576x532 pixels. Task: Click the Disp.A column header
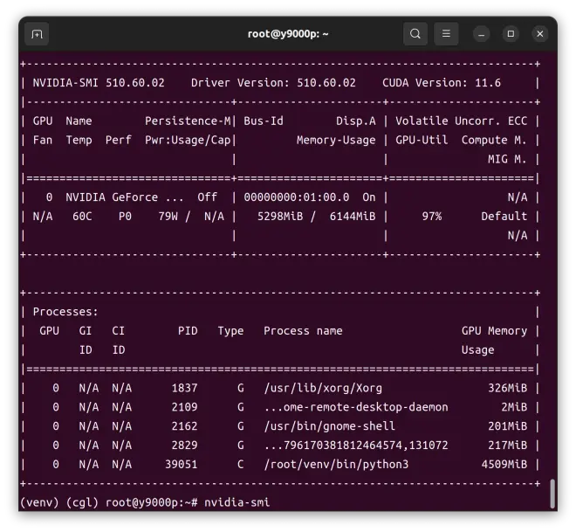[x=355, y=121]
